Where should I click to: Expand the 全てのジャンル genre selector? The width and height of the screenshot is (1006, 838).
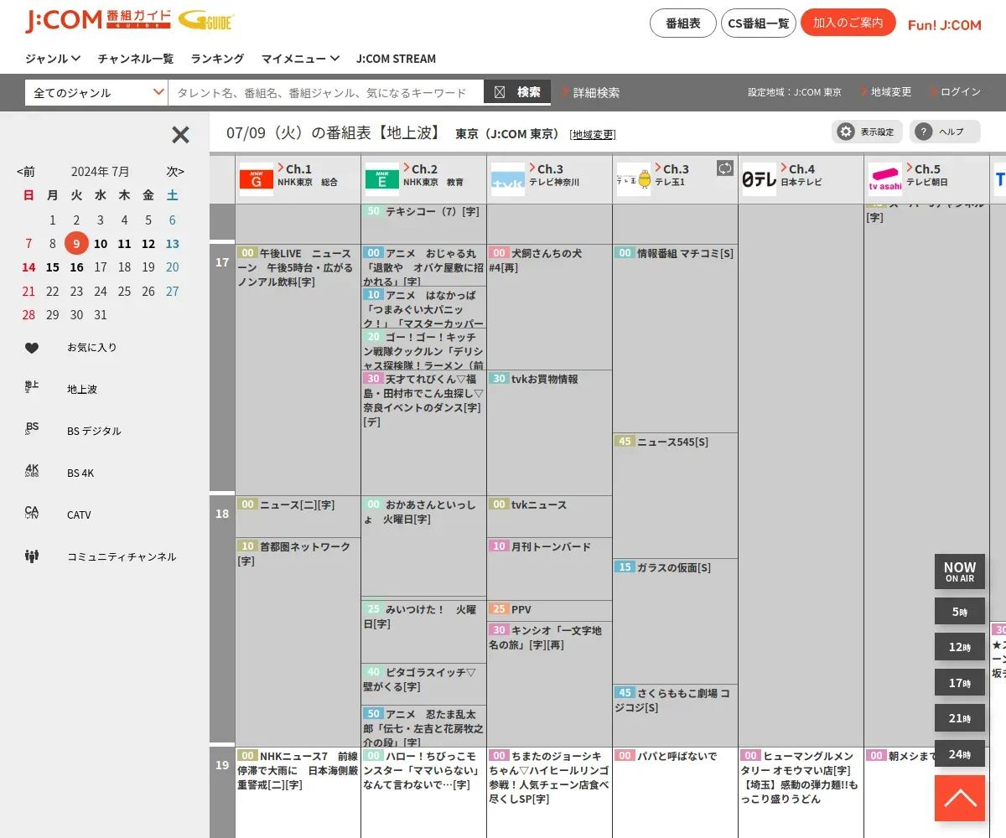96,92
